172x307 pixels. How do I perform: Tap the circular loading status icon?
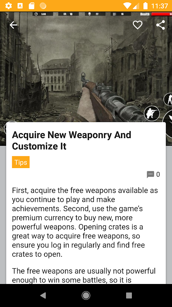pyautogui.click(x=43, y=6)
